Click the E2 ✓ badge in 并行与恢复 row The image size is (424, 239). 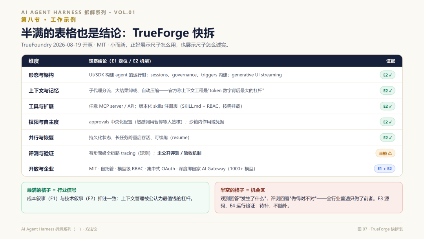point(387,138)
